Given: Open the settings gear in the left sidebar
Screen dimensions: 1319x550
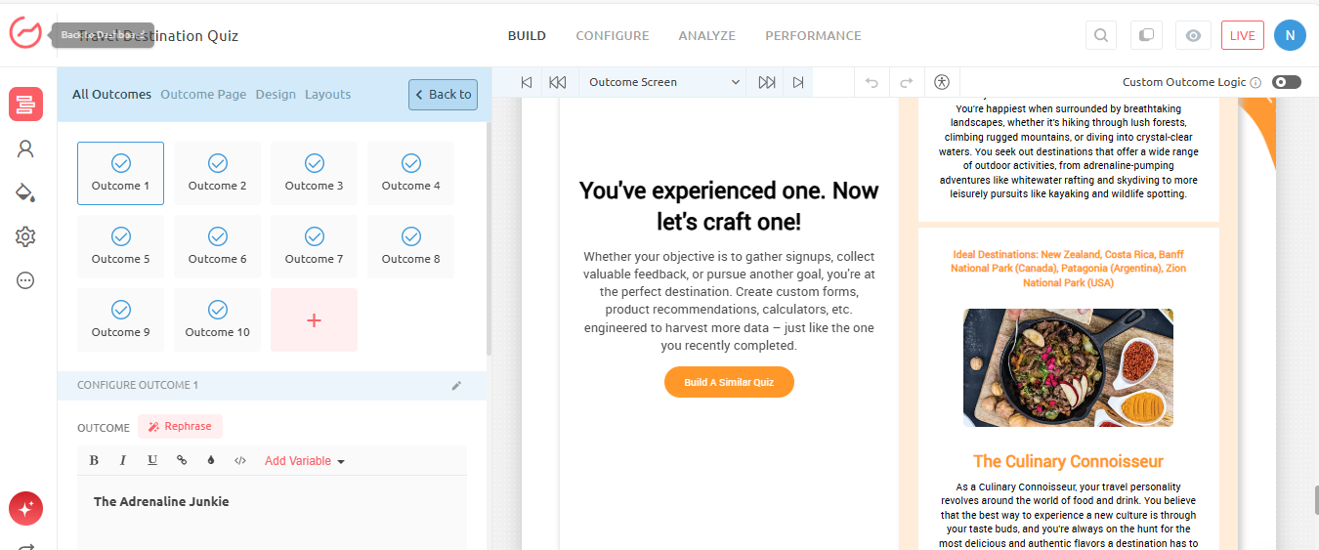Looking at the screenshot, I should [x=26, y=236].
